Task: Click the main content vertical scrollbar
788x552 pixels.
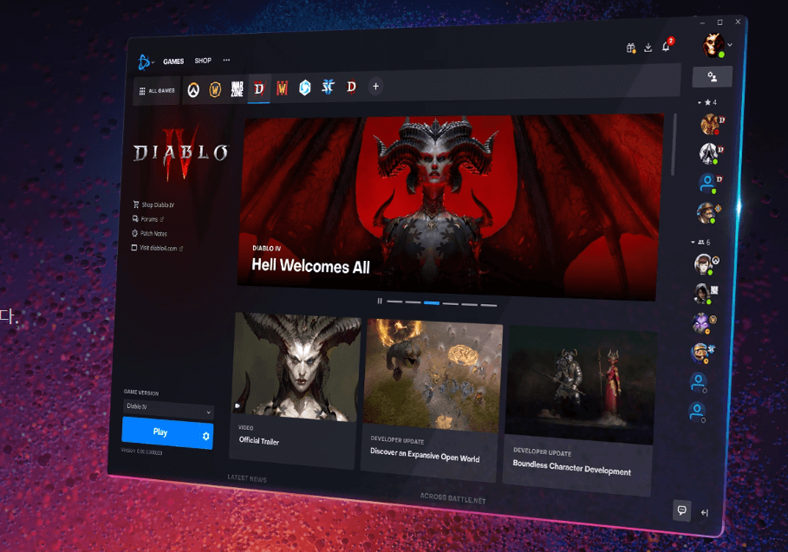Action: pyautogui.click(x=674, y=145)
